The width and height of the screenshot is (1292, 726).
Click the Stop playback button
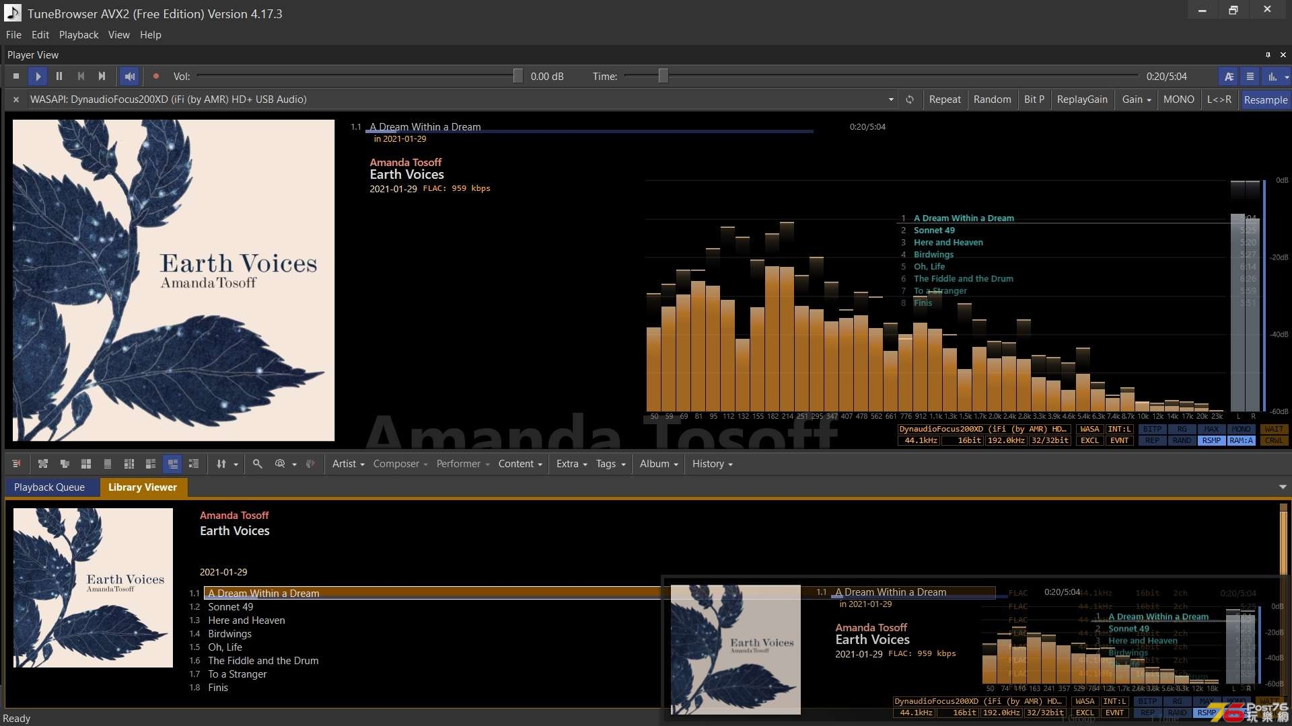(16, 77)
